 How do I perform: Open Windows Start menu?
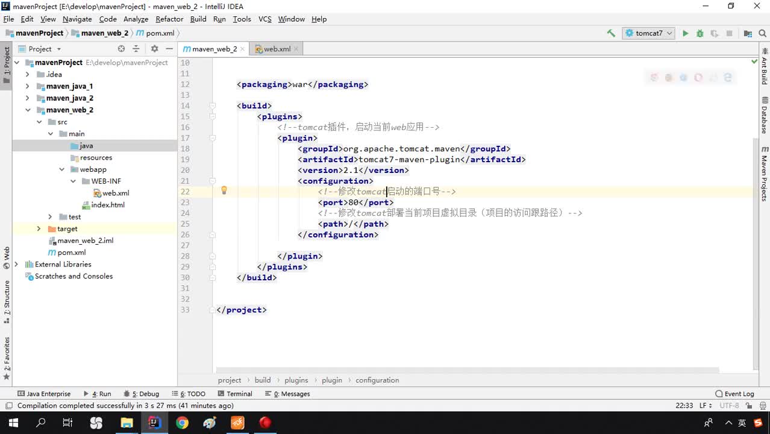click(x=13, y=423)
